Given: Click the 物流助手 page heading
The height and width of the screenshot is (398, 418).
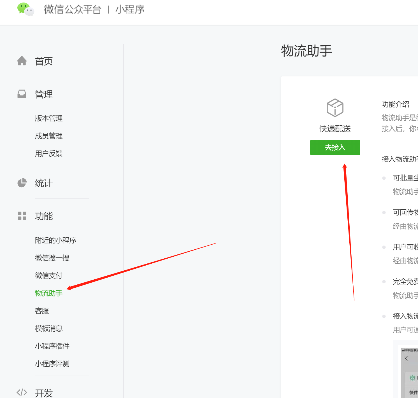Looking at the screenshot, I should [x=307, y=51].
